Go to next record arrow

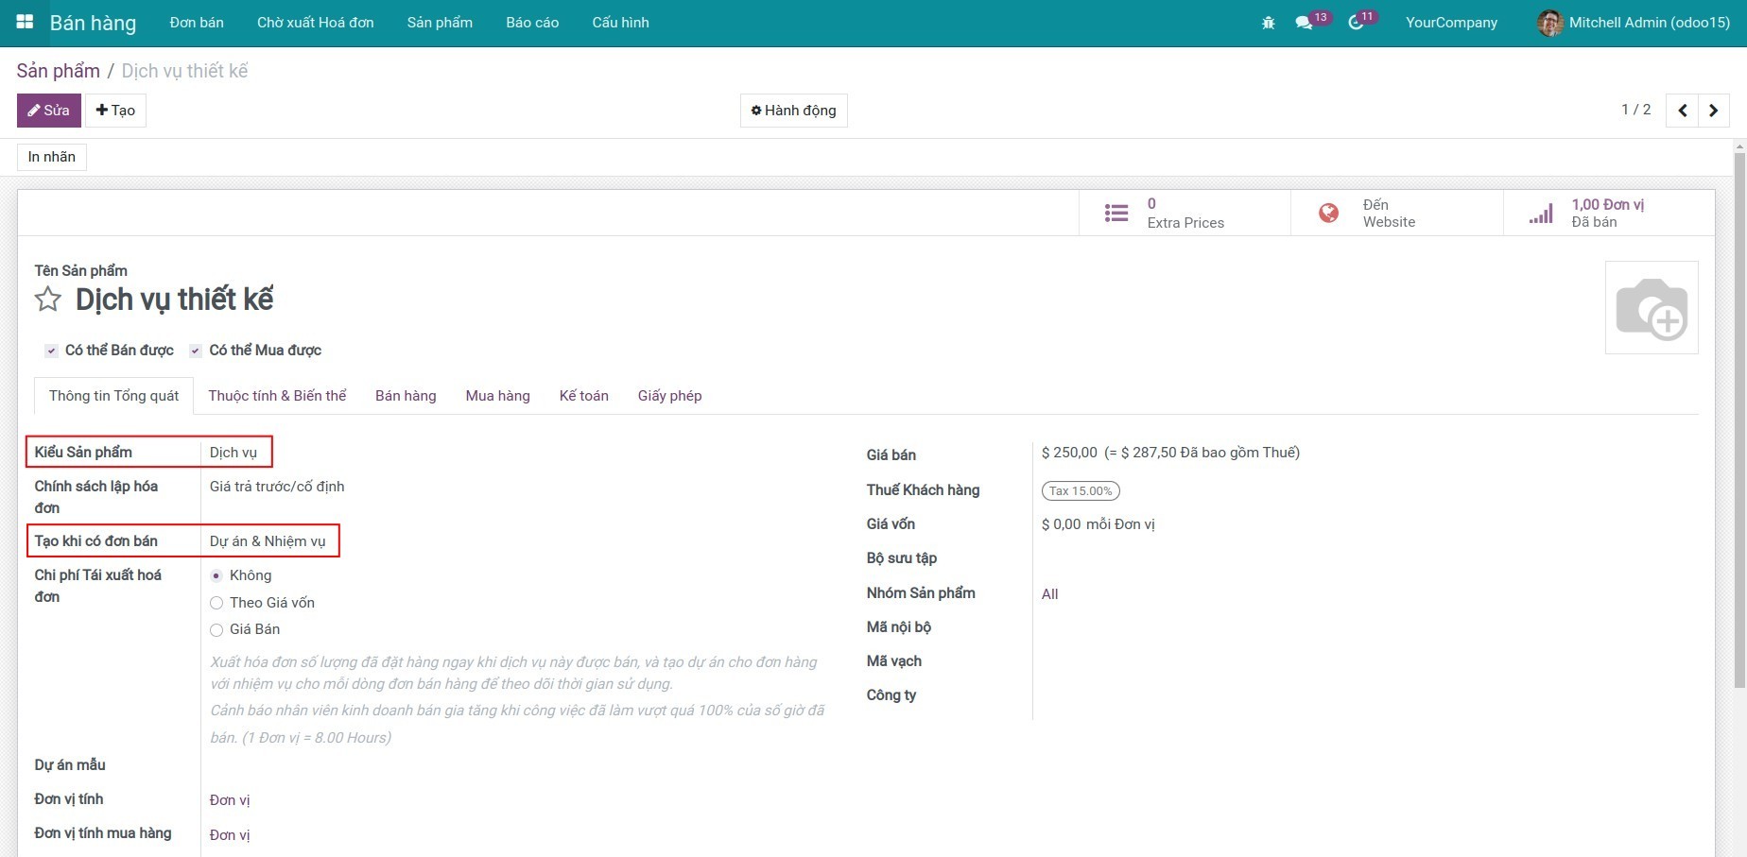point(1713,111)
